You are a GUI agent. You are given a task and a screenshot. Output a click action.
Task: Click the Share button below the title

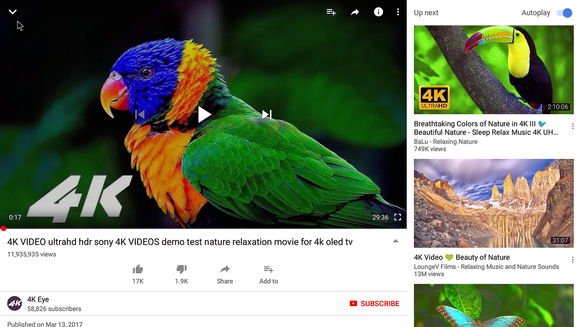point(225,274)
